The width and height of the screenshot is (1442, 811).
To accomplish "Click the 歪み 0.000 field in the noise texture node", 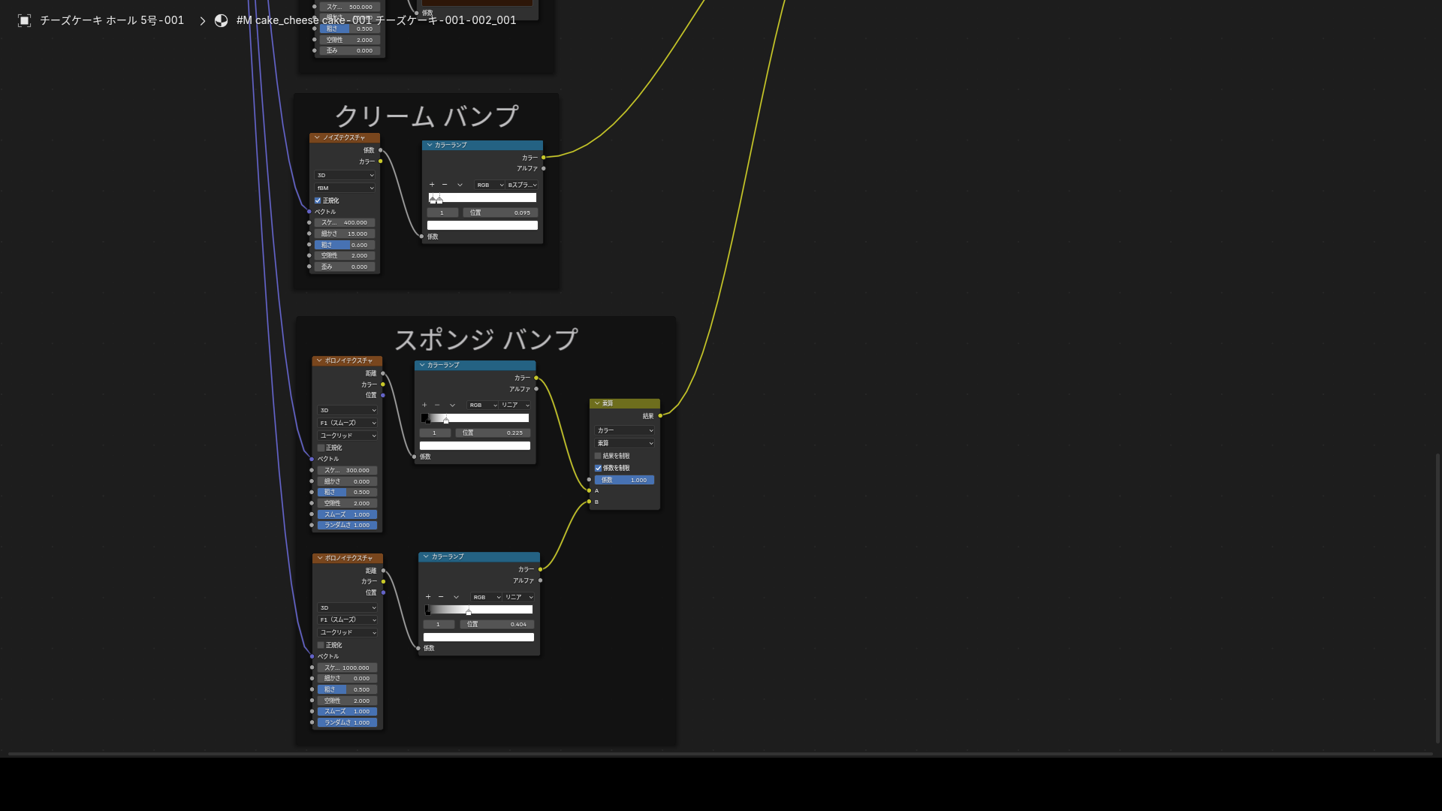I will (x=345, y=267).
